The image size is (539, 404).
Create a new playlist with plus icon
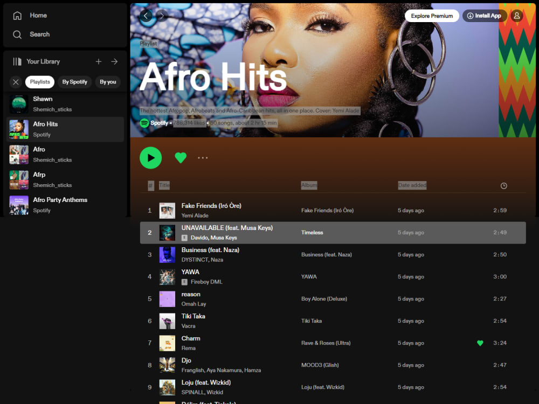(x=99, y=61)
